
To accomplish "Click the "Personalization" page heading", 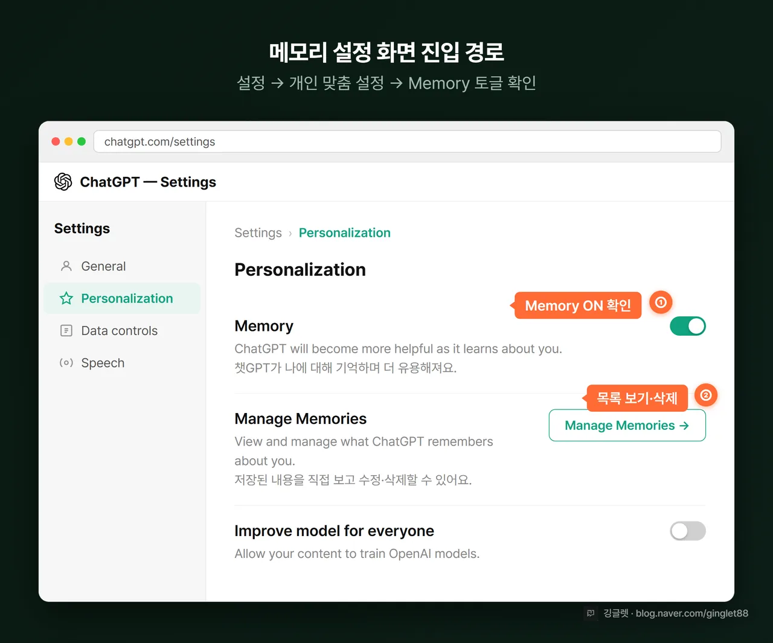I will pyautogui.click(x=300, y=270).
